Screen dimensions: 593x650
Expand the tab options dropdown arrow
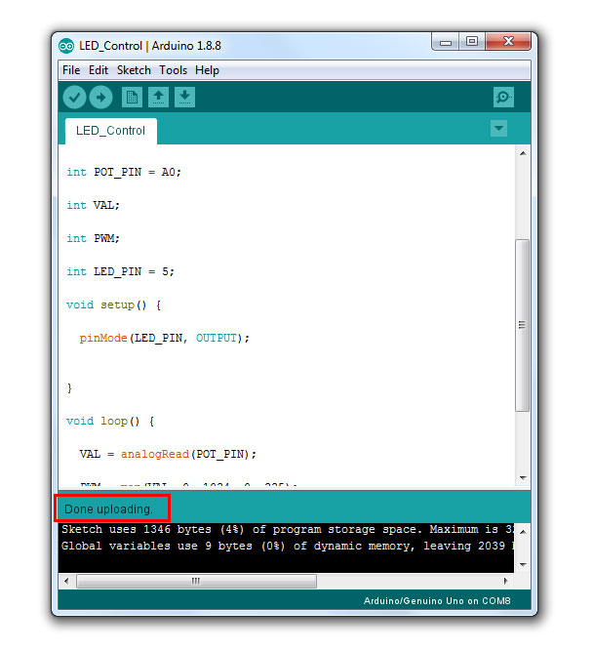coord(499,129)
